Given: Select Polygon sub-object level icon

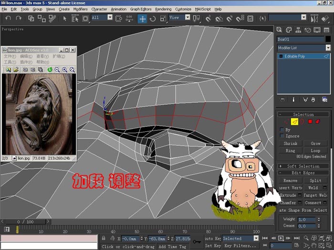Looking at the screenshot, I should click(x=310, y=121).
